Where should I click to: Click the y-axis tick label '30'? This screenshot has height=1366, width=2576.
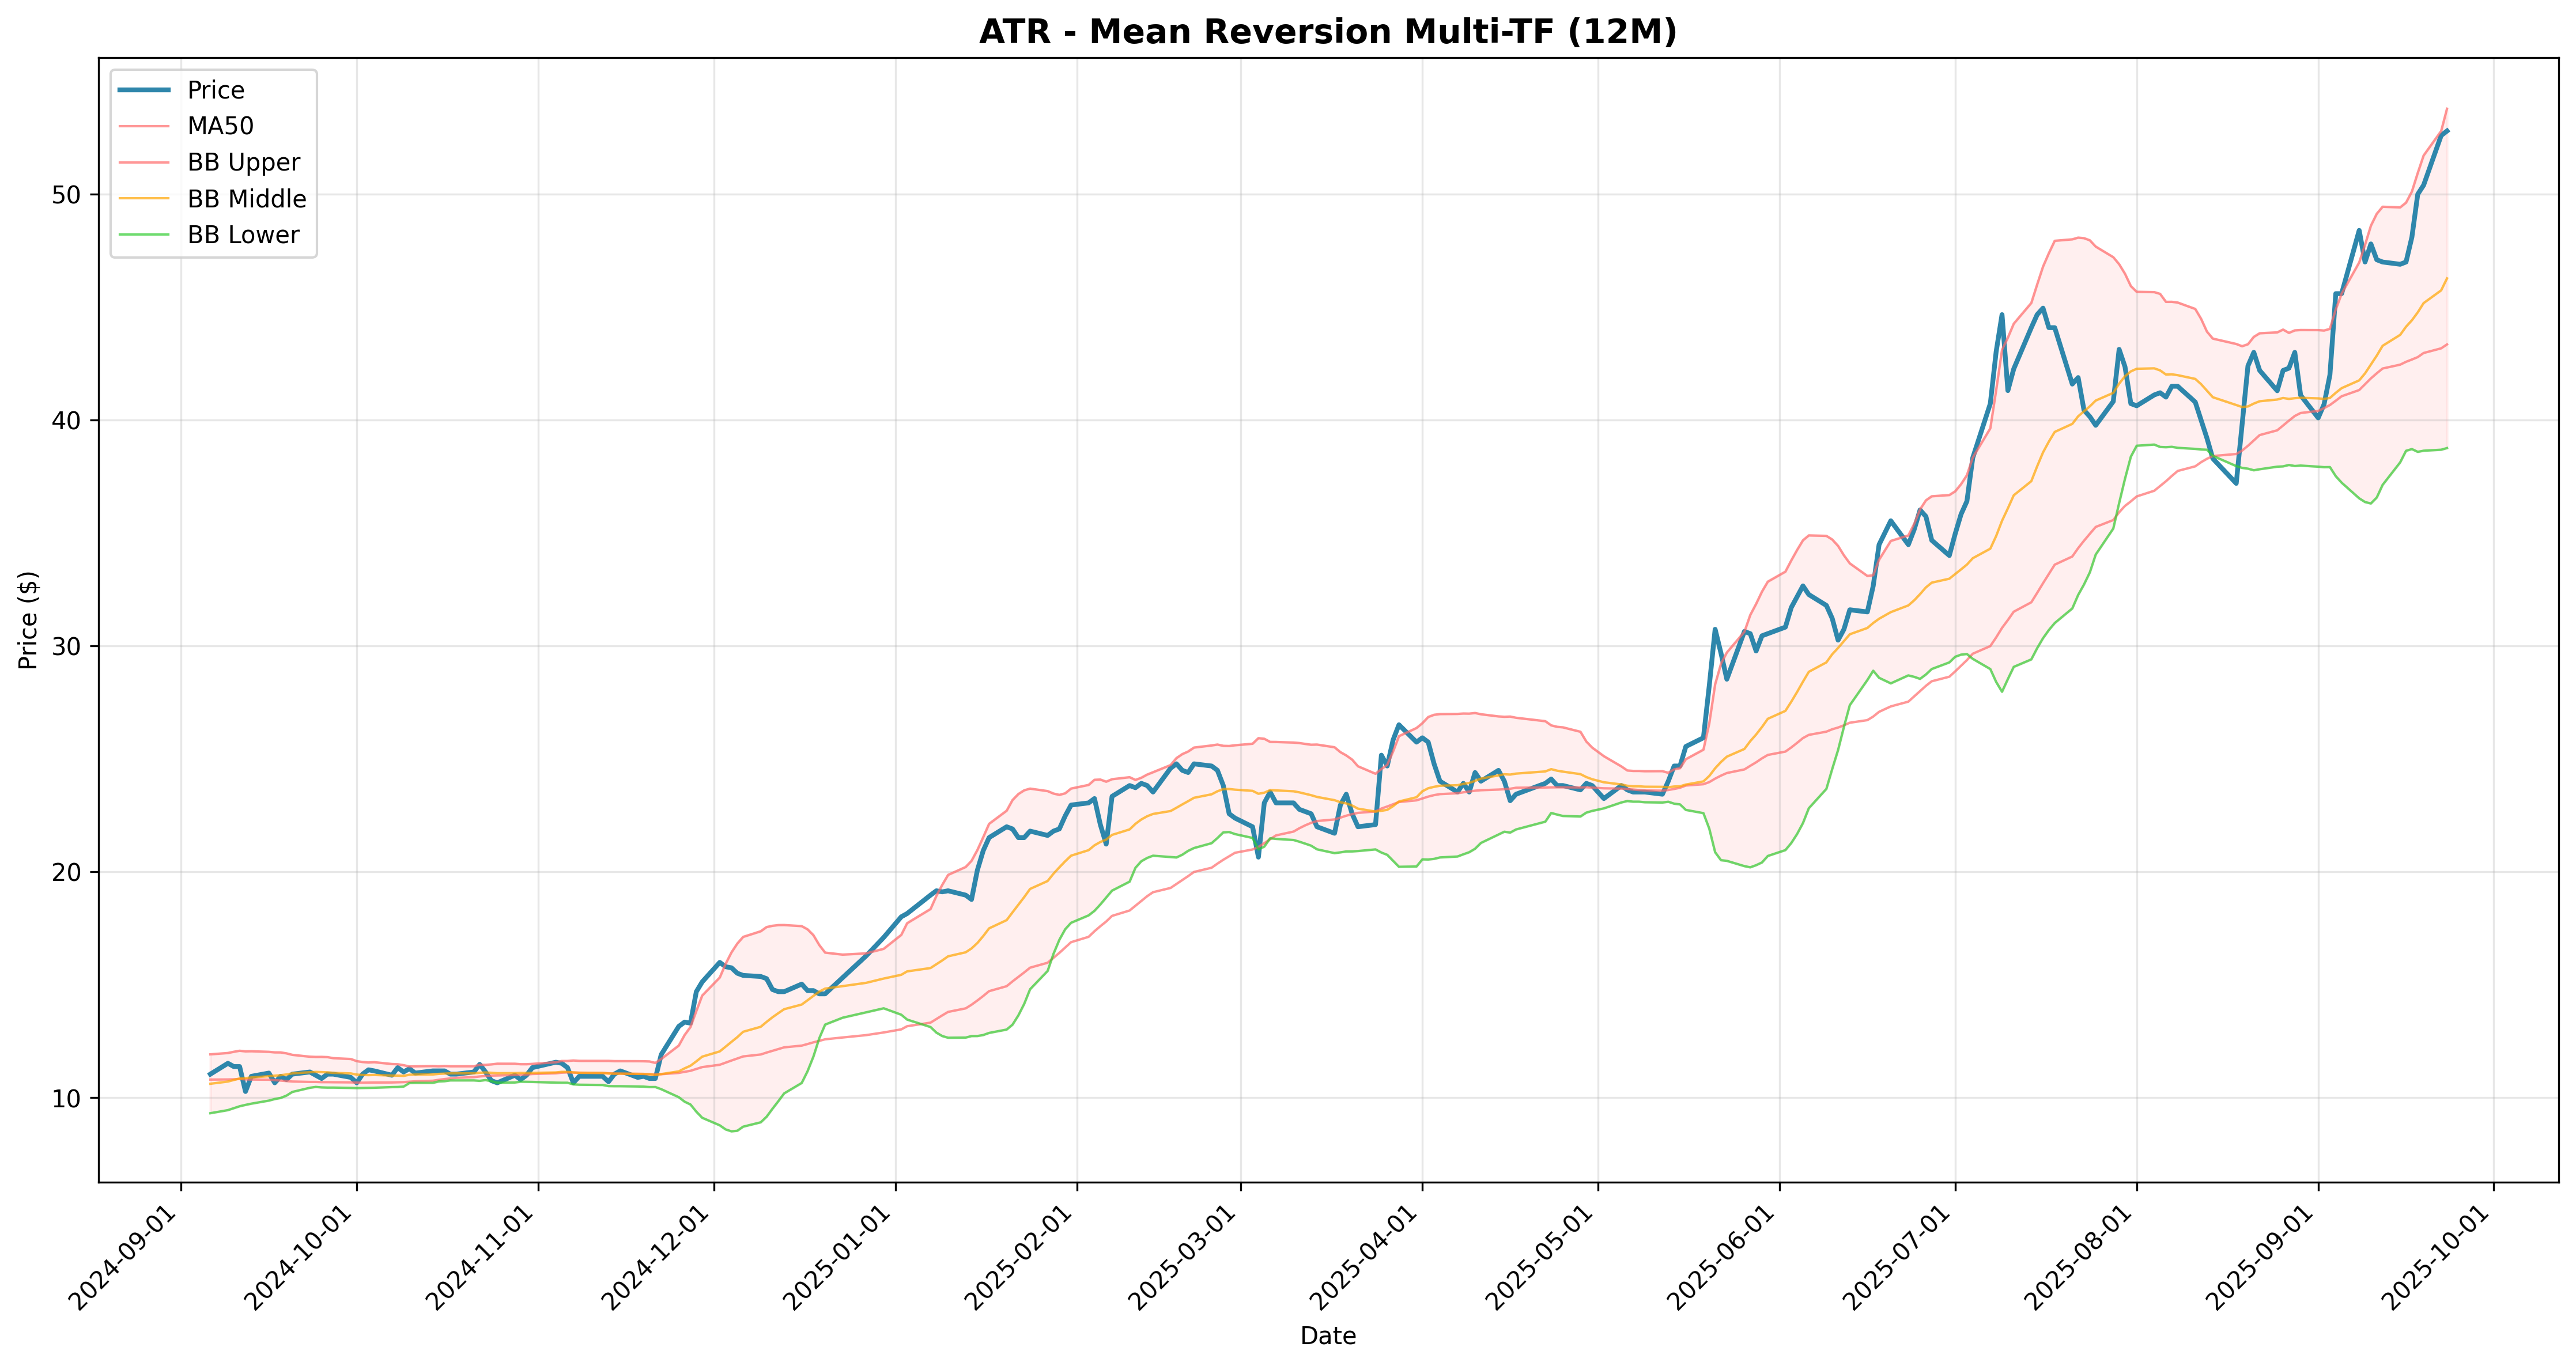tap(66, 647)
